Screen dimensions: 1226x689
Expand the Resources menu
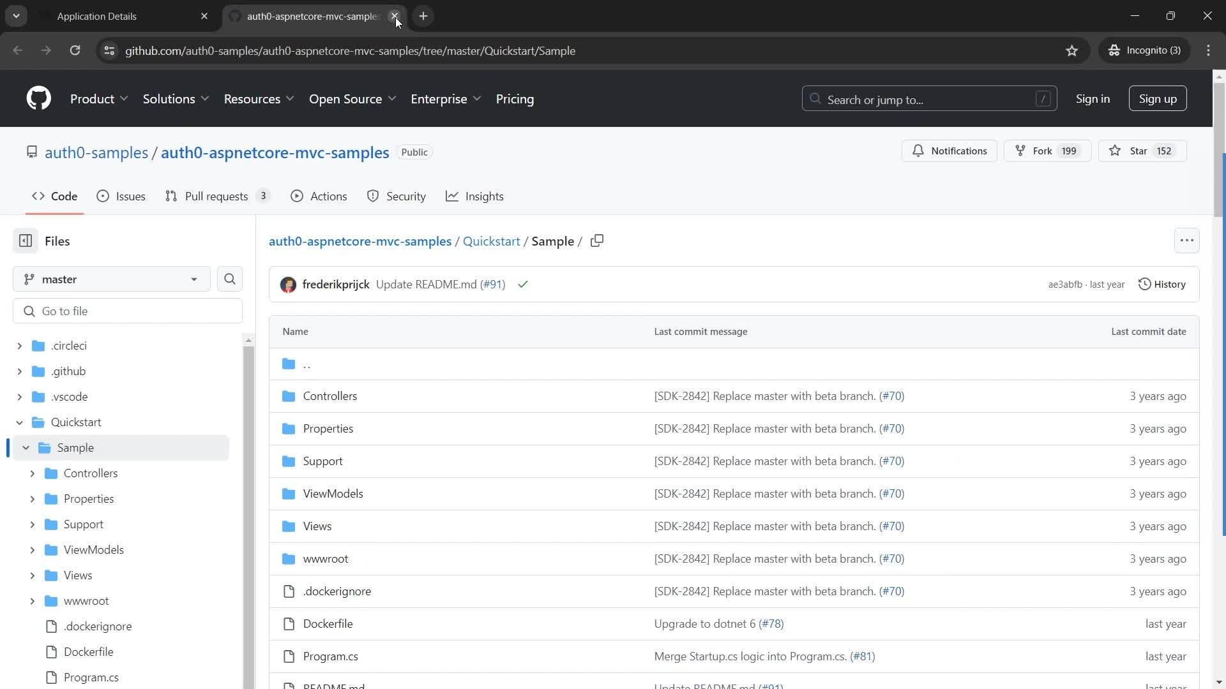click(x=259, y=99)
